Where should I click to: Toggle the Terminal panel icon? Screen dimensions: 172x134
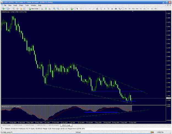[25, 9]
